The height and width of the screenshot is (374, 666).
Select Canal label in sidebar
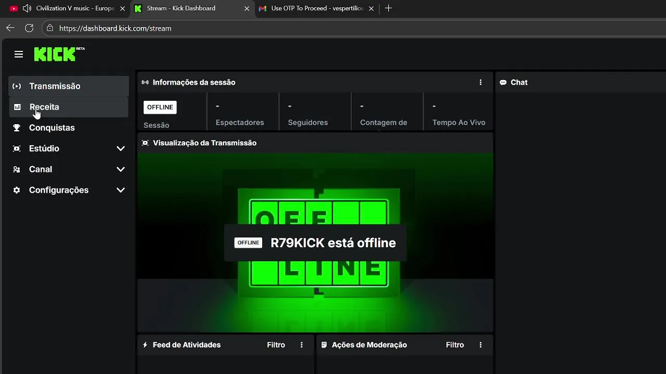click(x=41, y=169)
